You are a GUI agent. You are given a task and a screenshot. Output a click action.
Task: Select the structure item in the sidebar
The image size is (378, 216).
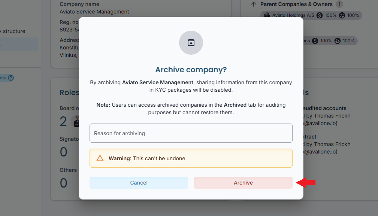click(12, 31)
